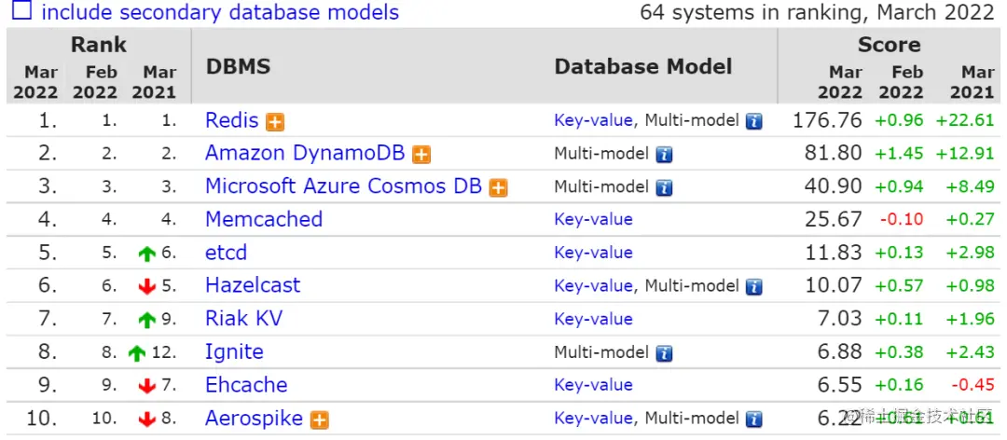Open the etcd system page
Viewport: 1007px width, 440px height.
(x=226, y=253)
